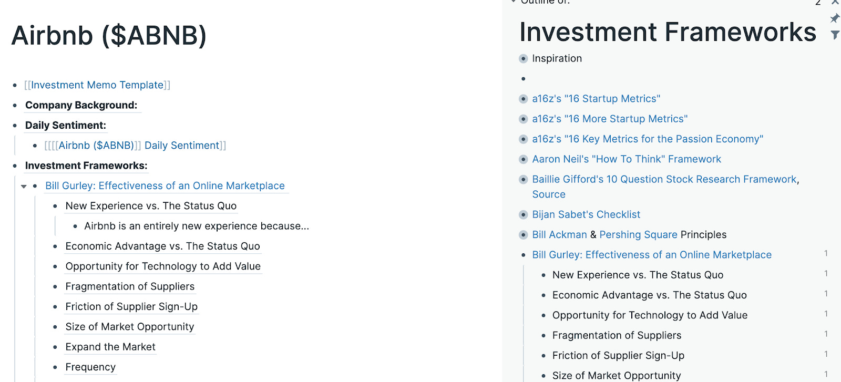
Task: Click bullet of main page Opportunity for Technology block
Action: click(55, 266)
